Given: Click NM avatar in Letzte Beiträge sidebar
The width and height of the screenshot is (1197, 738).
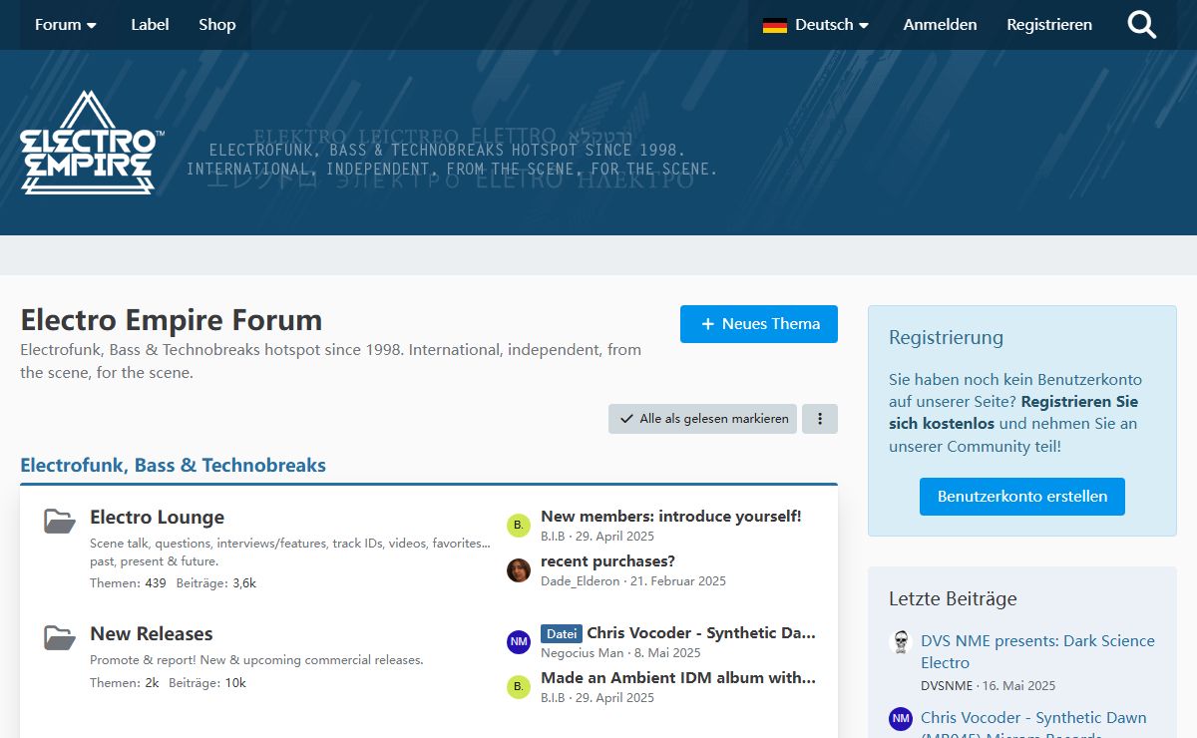Looking at the screenshot, I should point(901,719).
